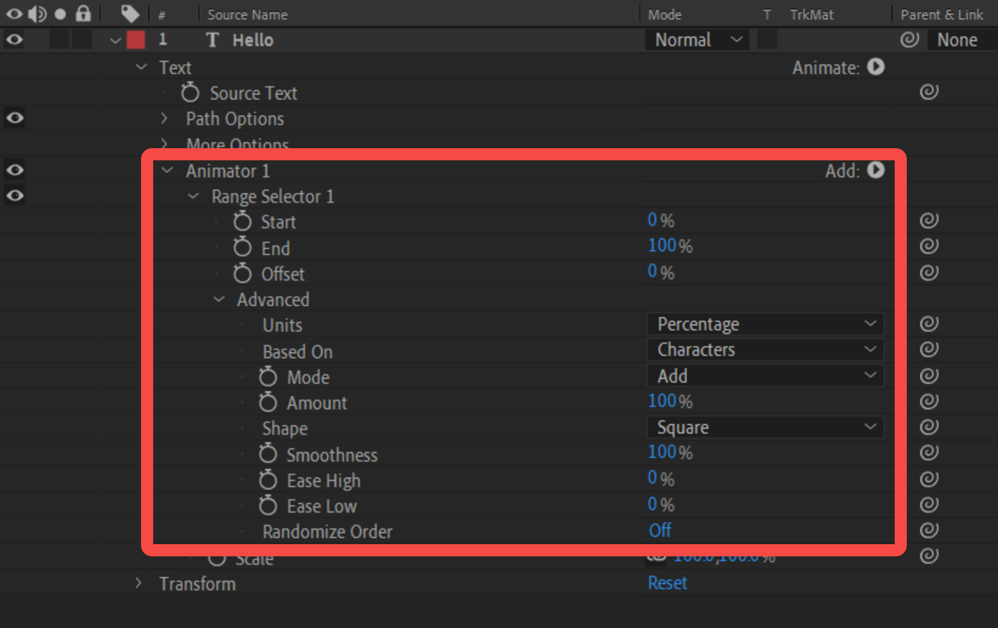Click the Source Text stopwatch

click(x=190, y=92)
